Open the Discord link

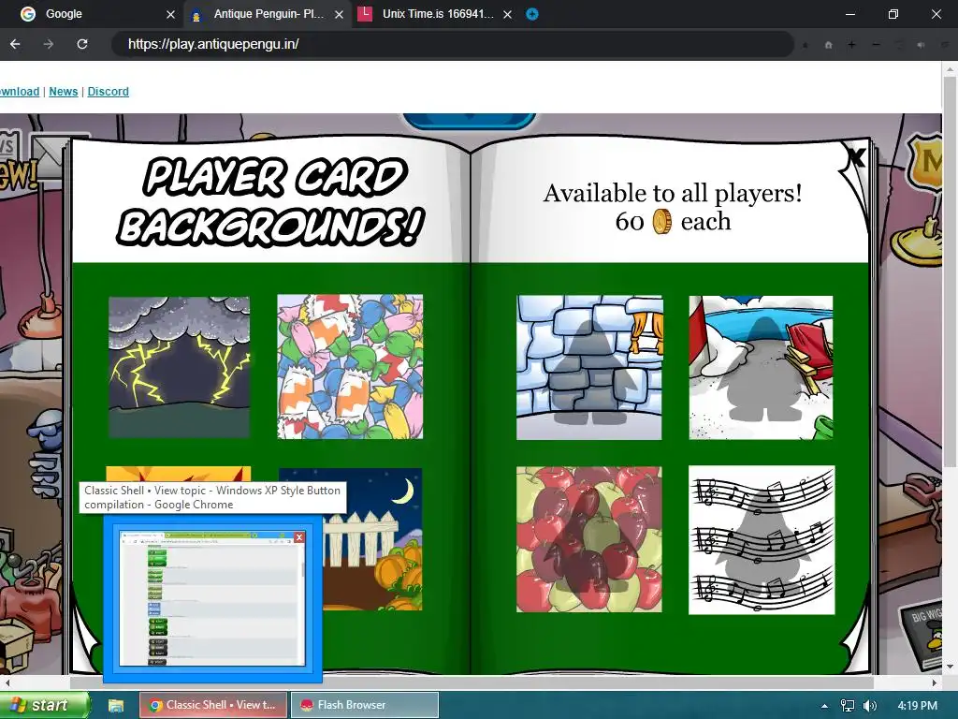click(109, 91)
